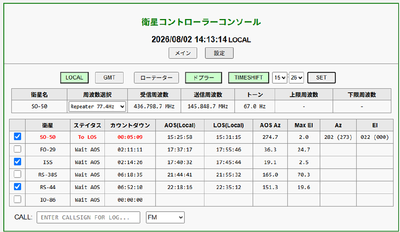This screenshot has width=400, height=232.
Task: Select the IO-86 satellite name
Action: pos(48,200)
